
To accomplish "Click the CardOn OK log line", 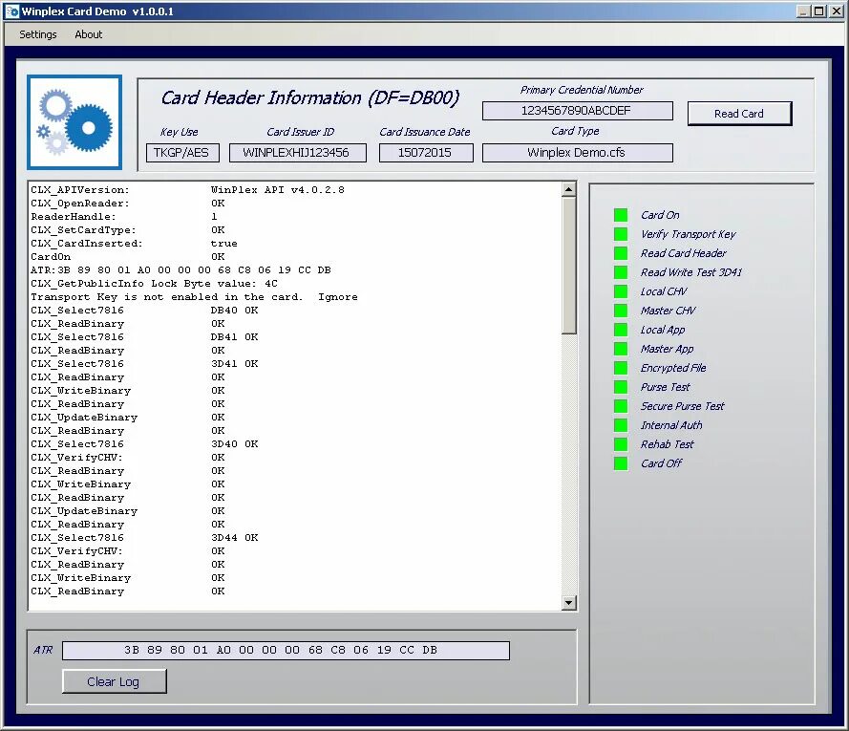I will 128,257.
